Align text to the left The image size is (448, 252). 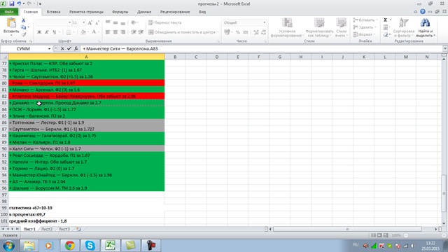tap(108, 32)
